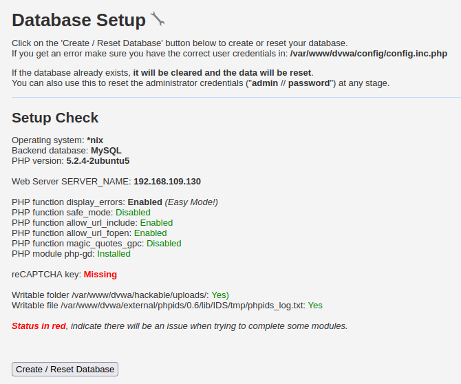Click 'it will be cleared and the data will be reset'
Screen dimensions: 461x384
point(222,73)
